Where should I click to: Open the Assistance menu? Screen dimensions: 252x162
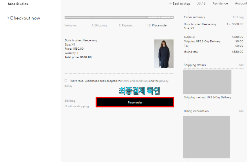click(x=220, y=3)
